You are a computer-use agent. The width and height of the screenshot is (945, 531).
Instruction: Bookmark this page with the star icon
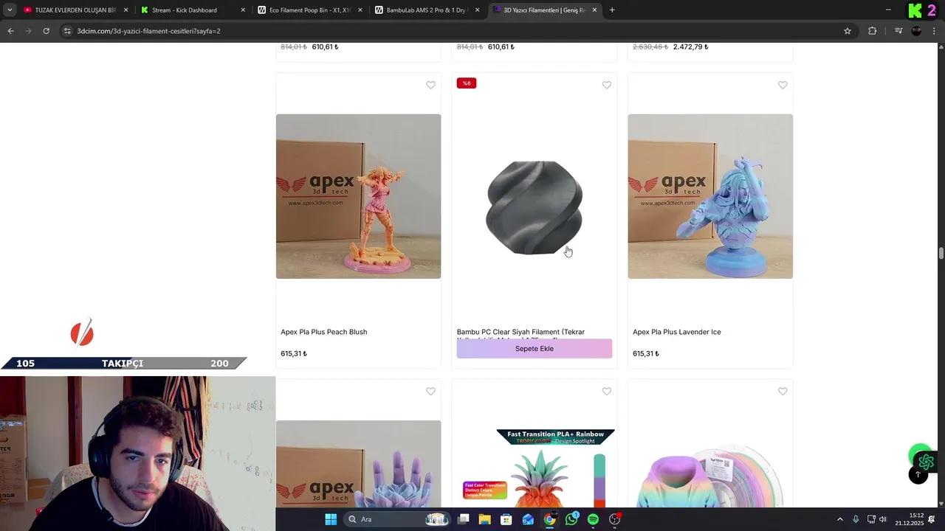(x=848, y=31)
